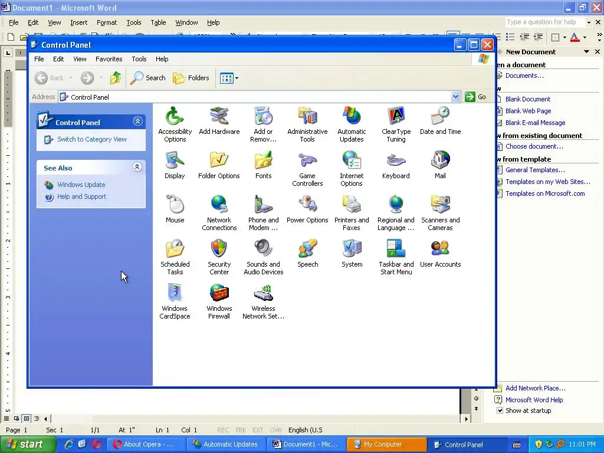Screen dimensions: 604x453
Task: Open Help and Support link
Action: click(81, 196)
